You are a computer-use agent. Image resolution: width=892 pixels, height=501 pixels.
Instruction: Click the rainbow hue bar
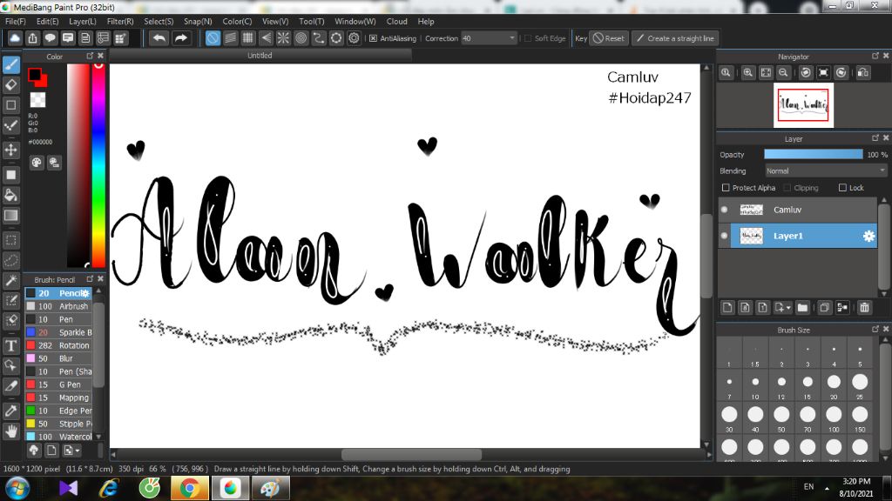[x=98, y=165]
